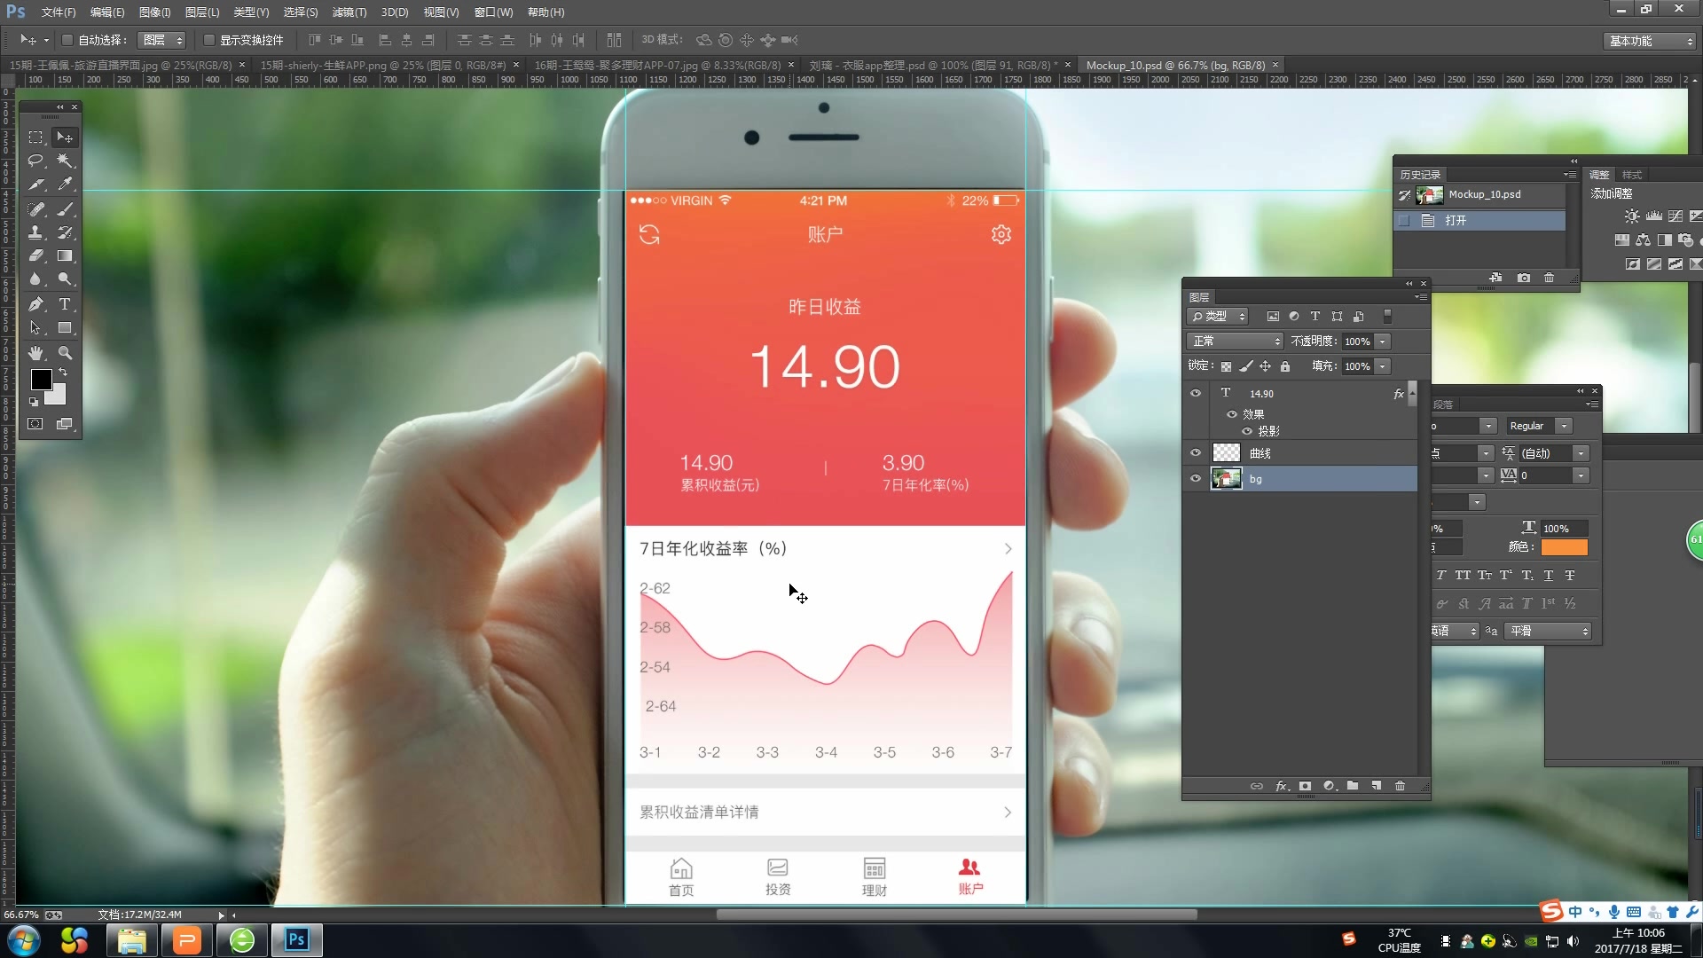Select the Magic Wand tool
1703x958 pixels.
click(x=65, y=161)
